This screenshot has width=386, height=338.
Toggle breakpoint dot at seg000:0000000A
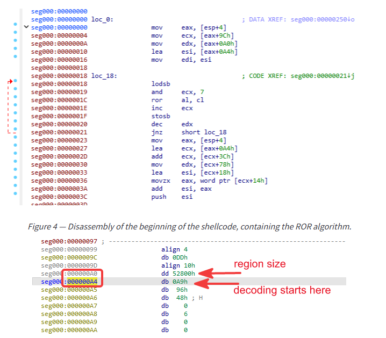(x=15, y=40)
